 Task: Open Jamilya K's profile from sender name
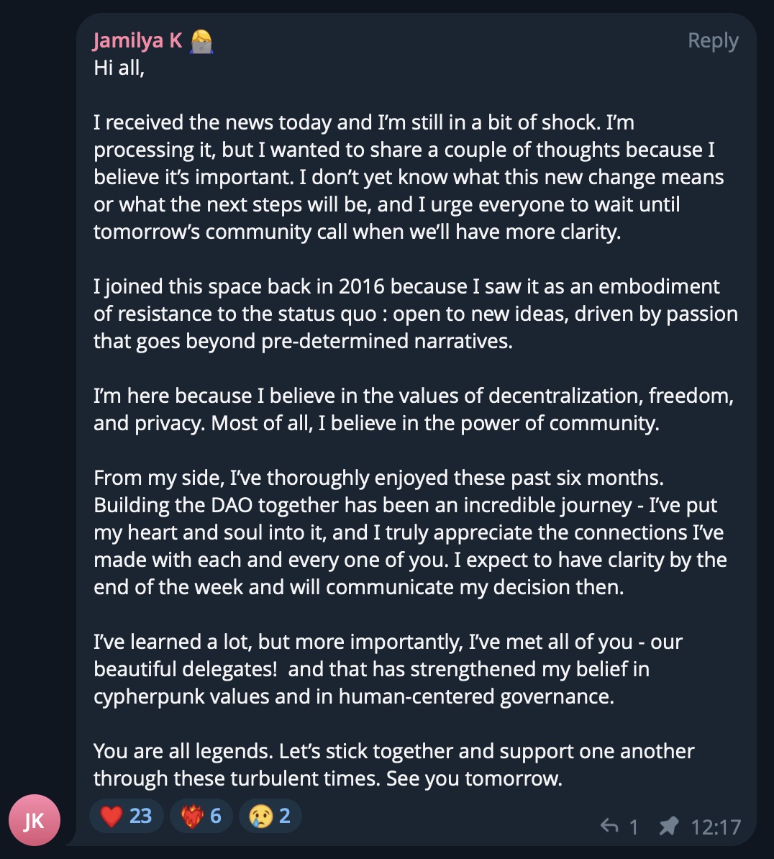pos(137,40)
